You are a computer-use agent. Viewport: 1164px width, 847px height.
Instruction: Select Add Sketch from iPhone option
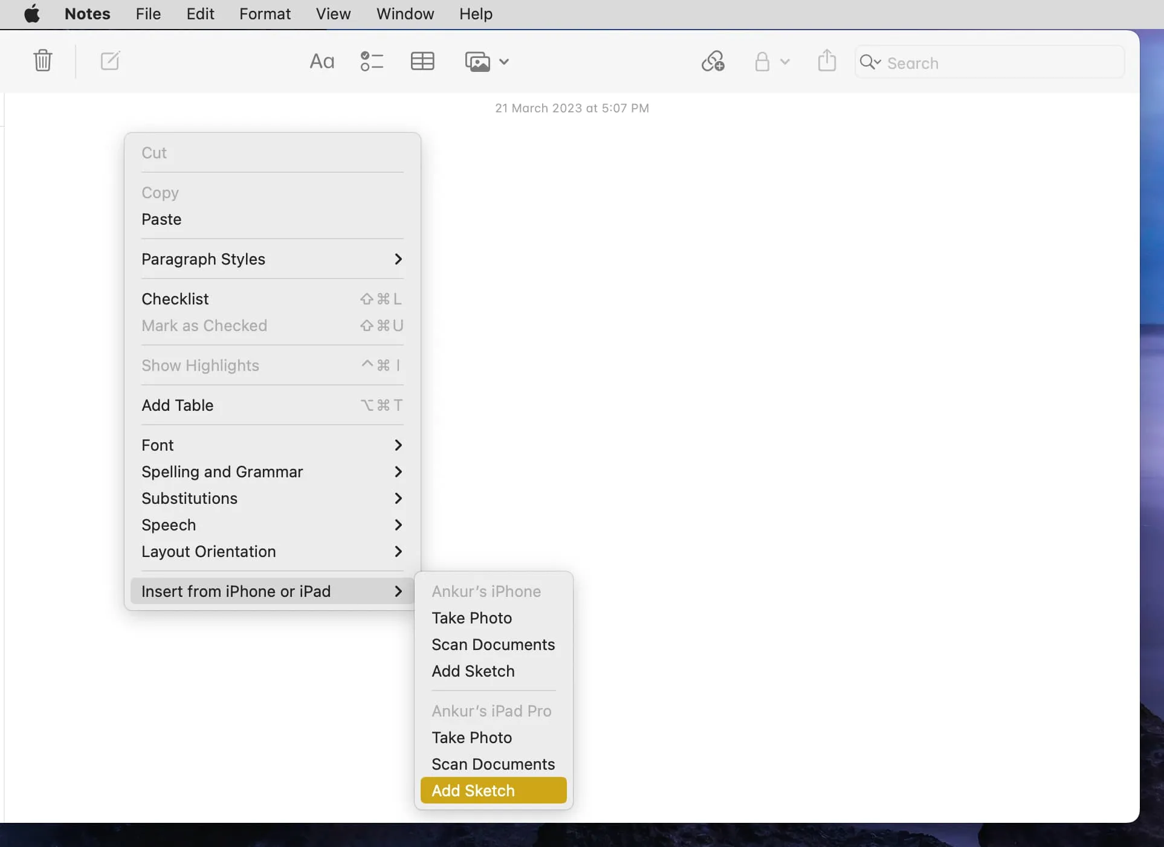(x=473, y=671)
